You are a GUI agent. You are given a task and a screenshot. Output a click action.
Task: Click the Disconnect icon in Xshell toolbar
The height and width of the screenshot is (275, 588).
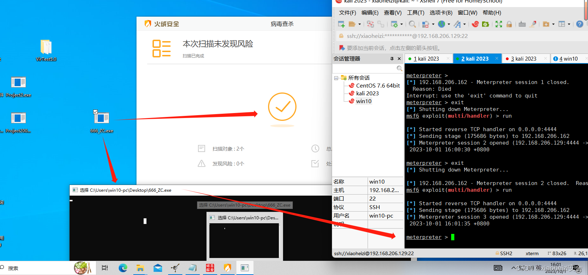370,24
